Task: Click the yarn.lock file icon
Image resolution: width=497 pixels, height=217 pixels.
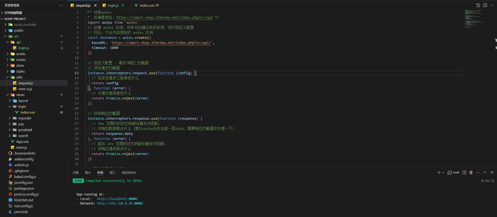Action: click(x=10, y=212)
